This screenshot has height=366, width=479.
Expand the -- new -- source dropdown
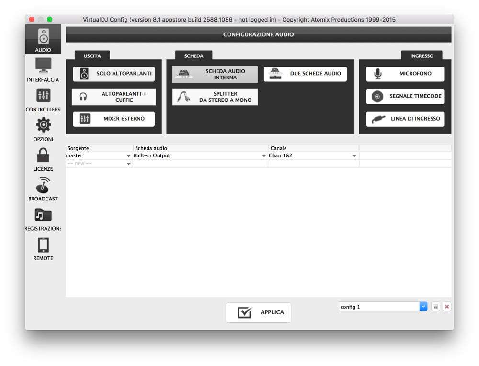tap(128, 164)
